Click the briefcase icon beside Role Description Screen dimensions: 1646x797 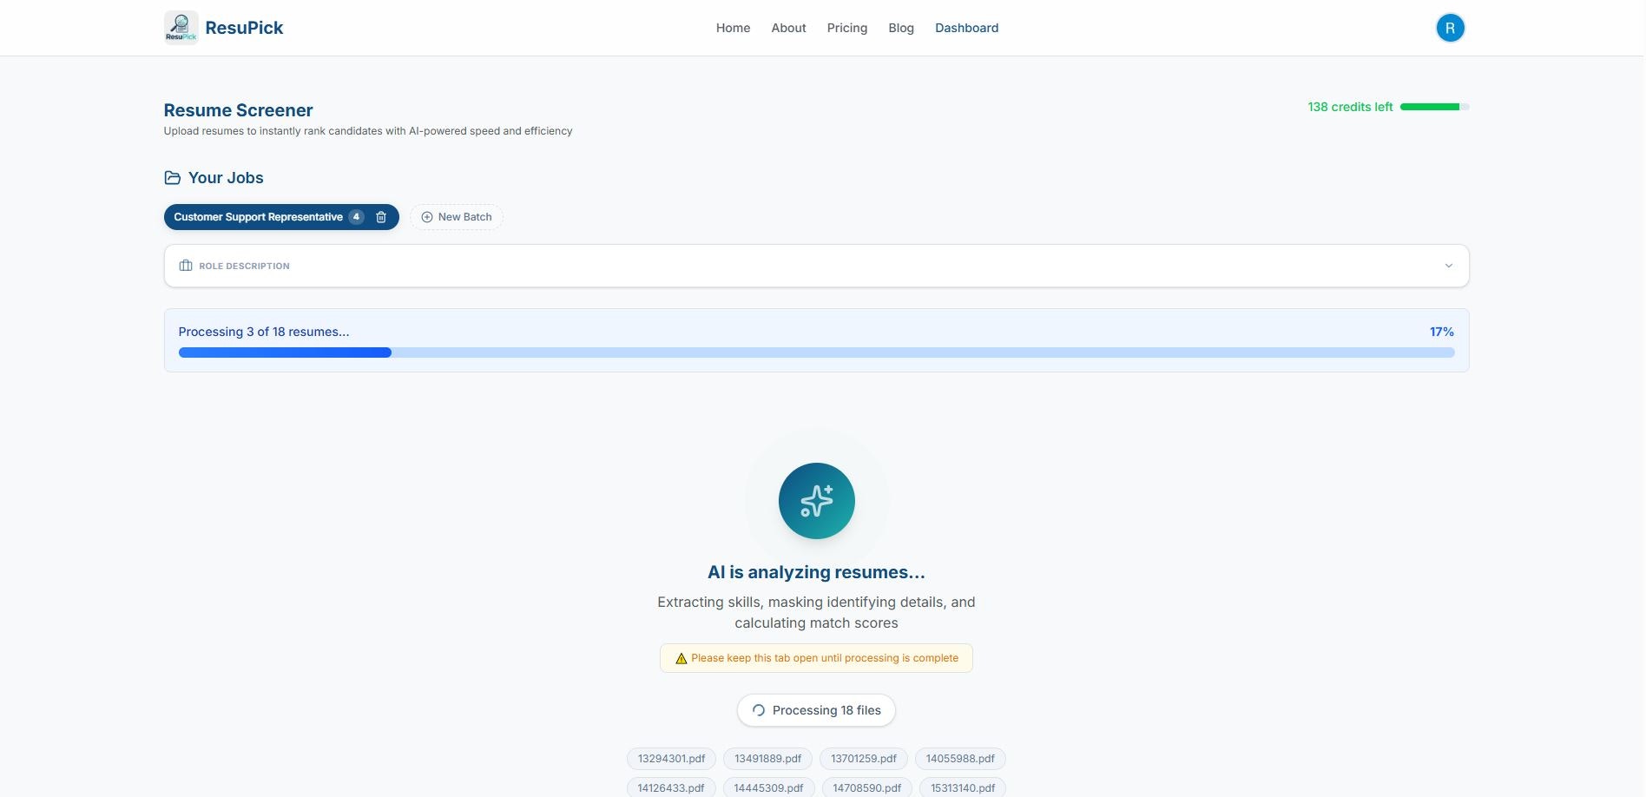(185, 266)
